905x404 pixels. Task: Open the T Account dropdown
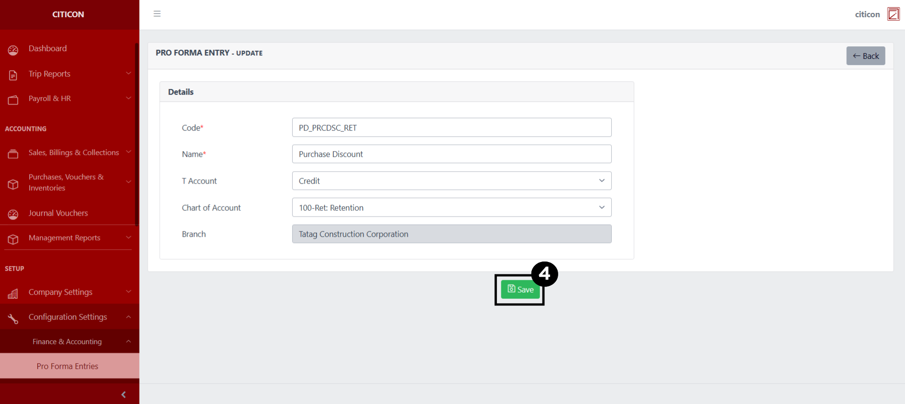pos(452,181)
